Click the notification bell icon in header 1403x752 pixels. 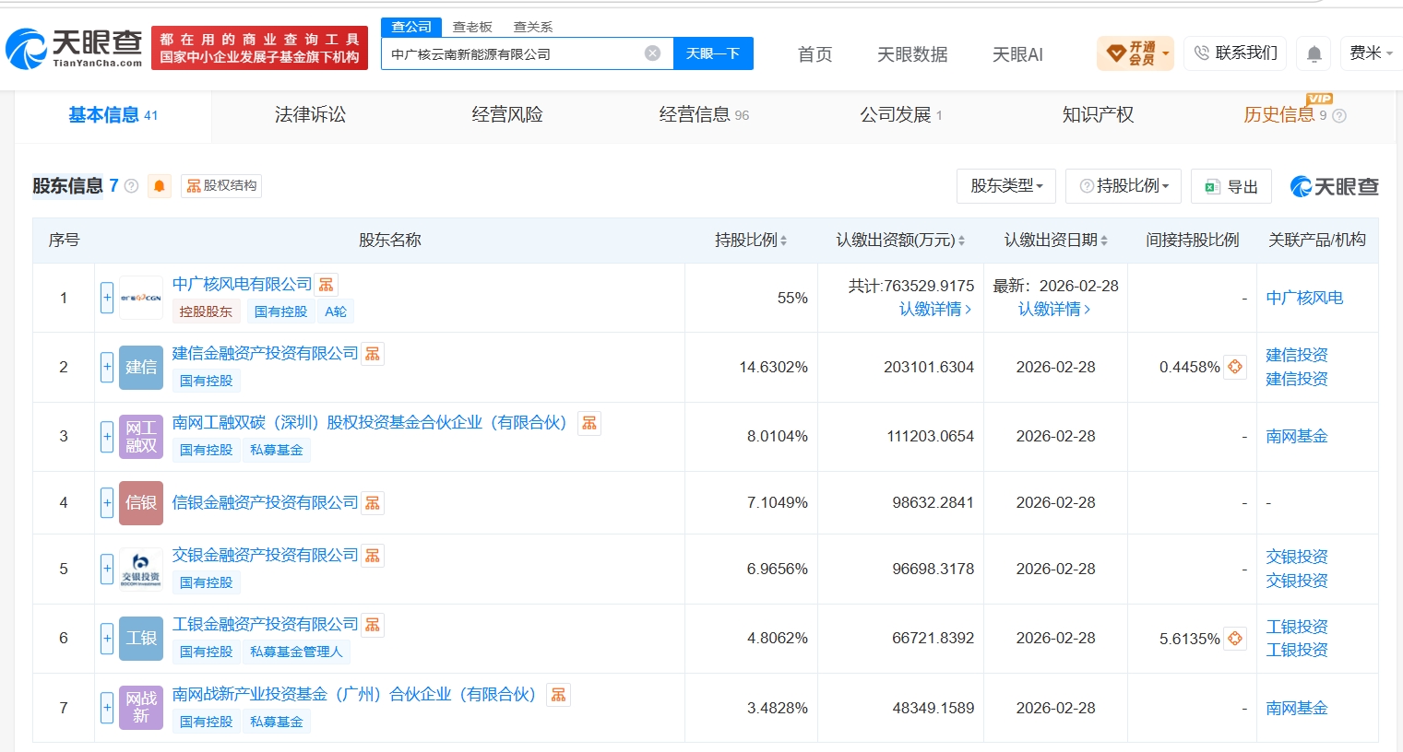(1314, 54)
